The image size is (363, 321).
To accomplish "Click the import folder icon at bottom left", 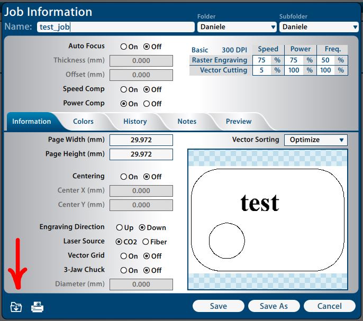I will pyautogui.click(x=16, y=307).
